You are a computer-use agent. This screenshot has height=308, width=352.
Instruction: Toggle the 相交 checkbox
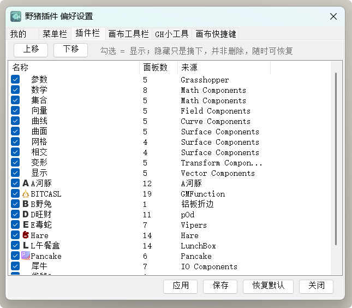tap(15, 152)
